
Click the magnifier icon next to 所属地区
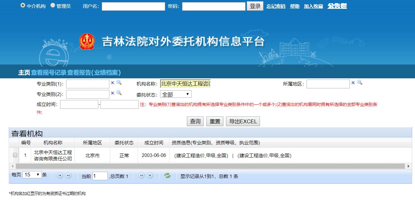pos(360,82)
